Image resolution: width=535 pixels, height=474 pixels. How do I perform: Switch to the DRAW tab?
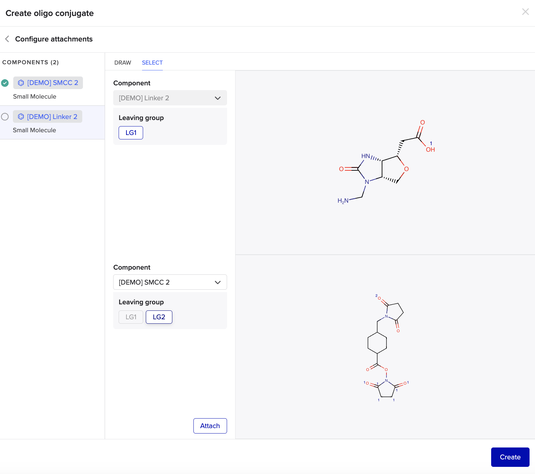point(123,63)
